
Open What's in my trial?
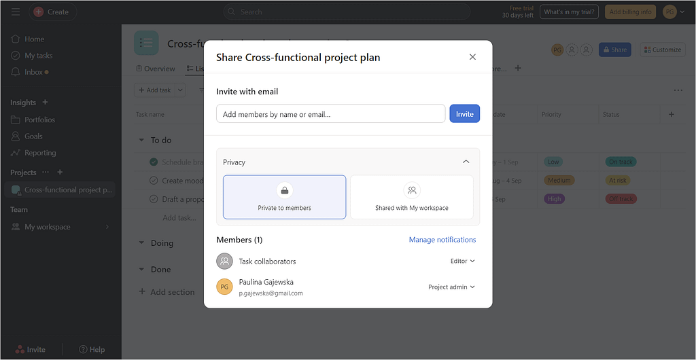pyautogui.click(x=569, y=12)
